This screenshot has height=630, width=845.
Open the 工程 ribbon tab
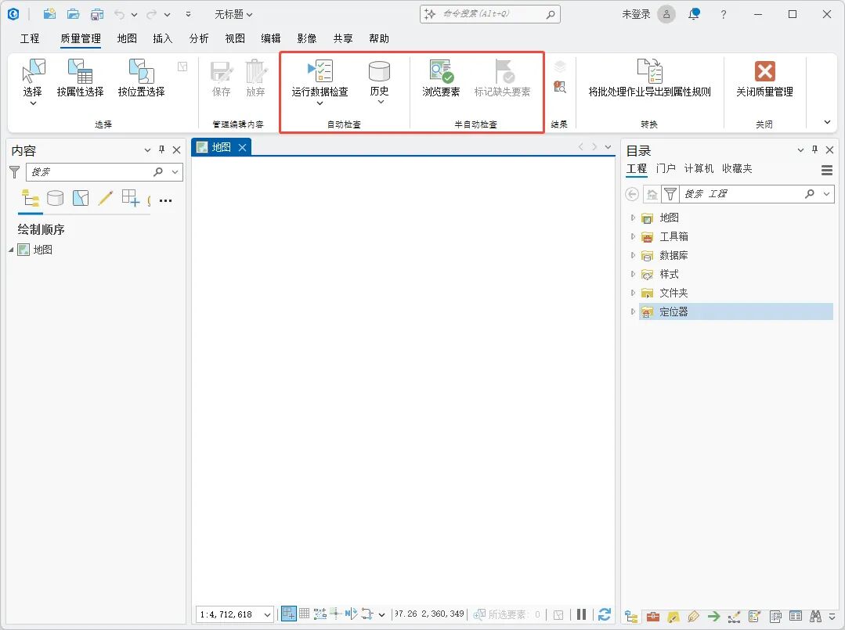(30, 39)
